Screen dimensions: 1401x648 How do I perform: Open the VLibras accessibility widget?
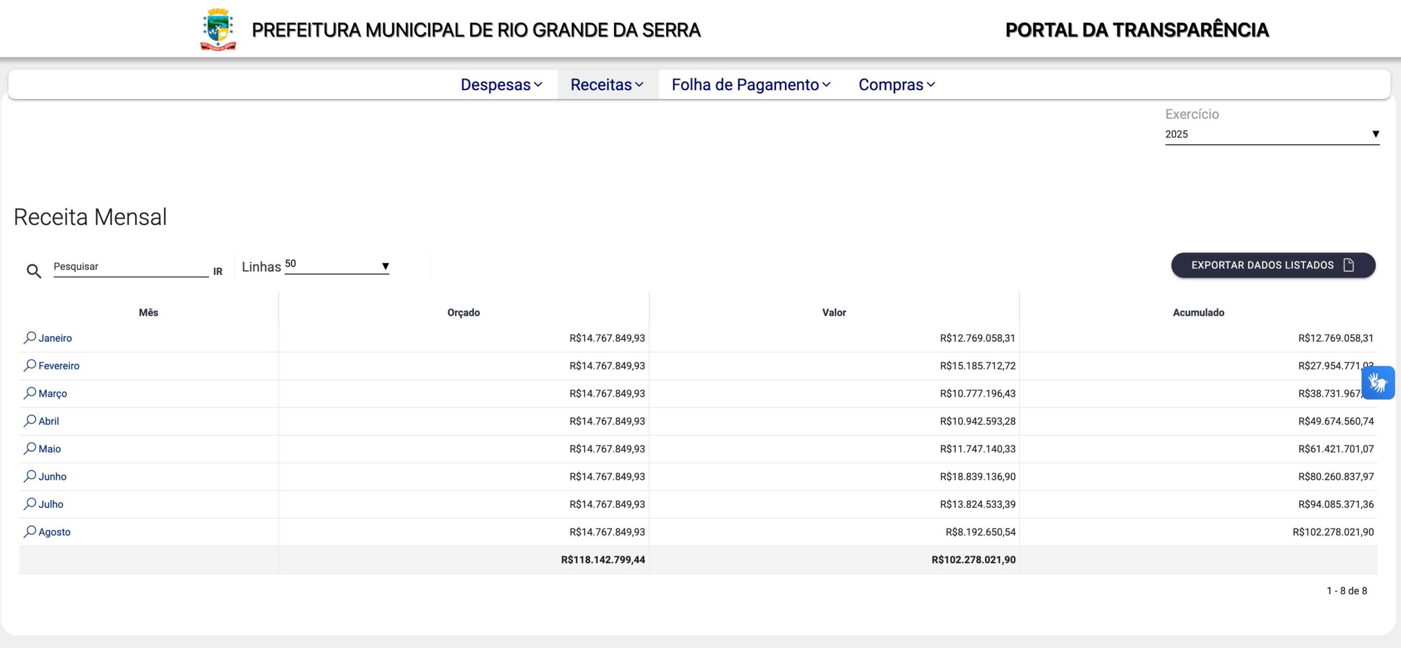click(1379, 382)
